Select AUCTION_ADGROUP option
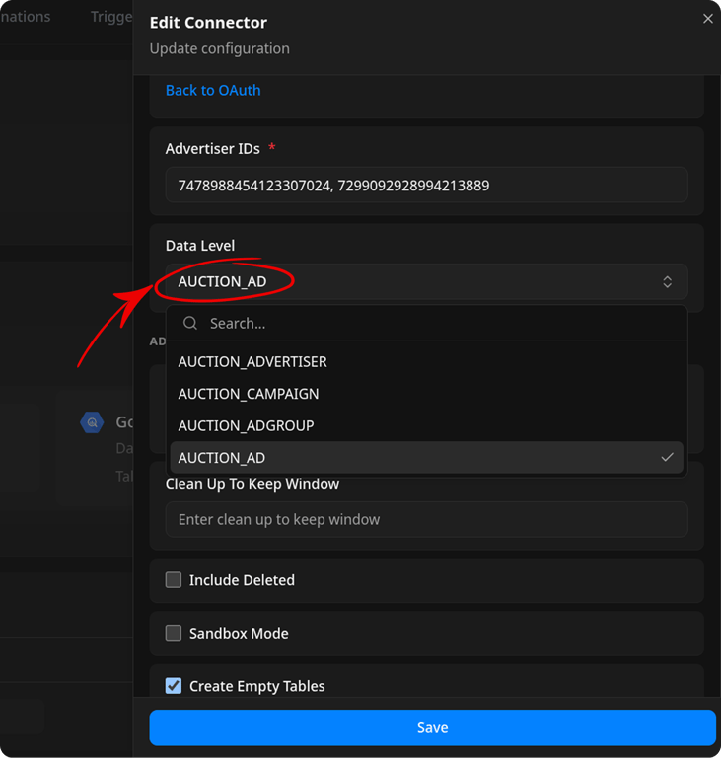Viewport: 721px width, 758px height. pyautogui.click(x=427, y=425)
